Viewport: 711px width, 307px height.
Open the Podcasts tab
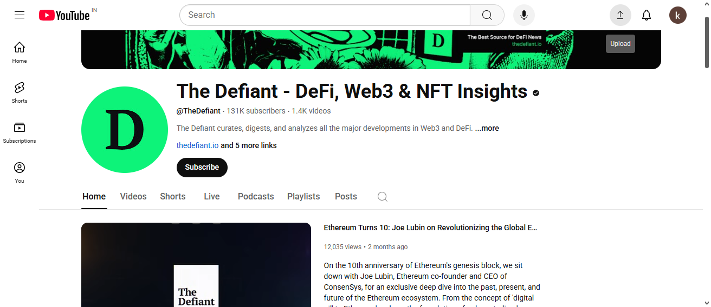tap(256, 197)
